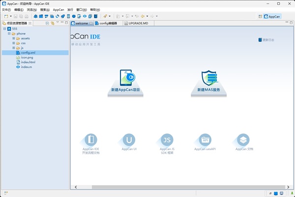Image resolution: width=295 pixels, height=197 pixels.
Task: Click the phone simulator toolbar icon
Action: point(68,16)
